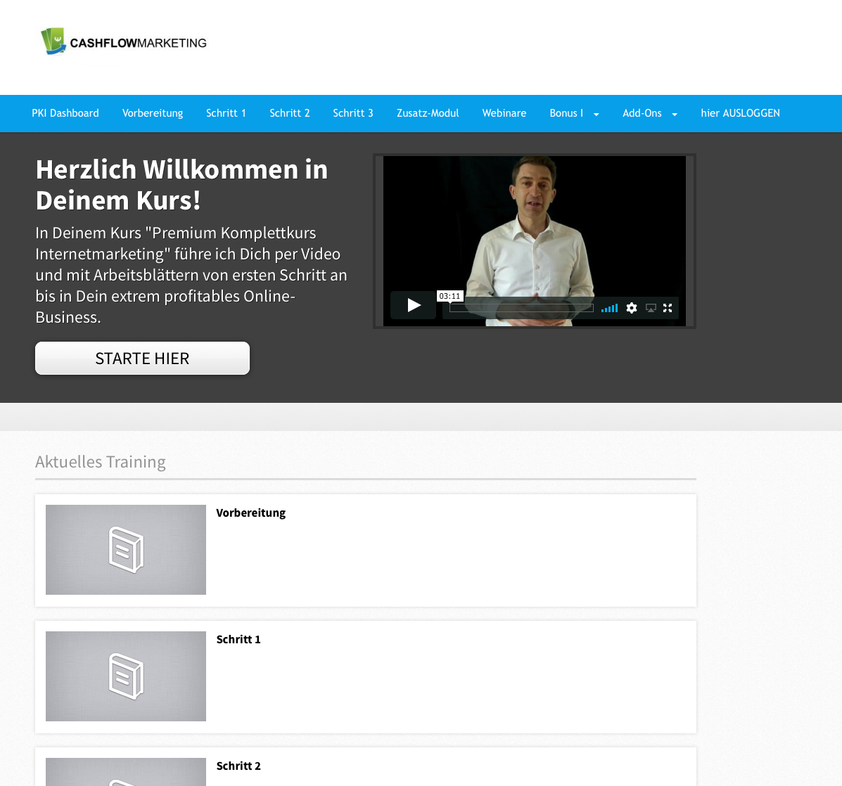Viewport: 842px width, 786px height.
Task: Click the Aktuelles Training heading
Action: 101,462
